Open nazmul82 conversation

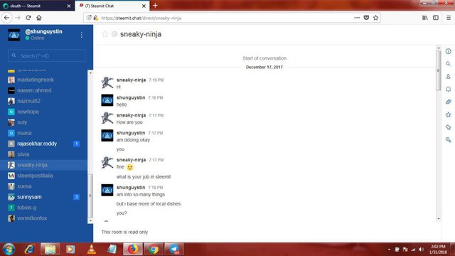click(x=43, y=101)
